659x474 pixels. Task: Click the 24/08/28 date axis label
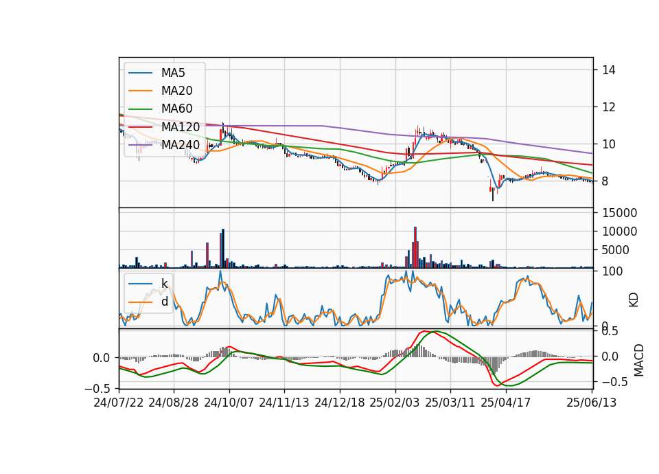pyautogui.click(x=174, y=403)
